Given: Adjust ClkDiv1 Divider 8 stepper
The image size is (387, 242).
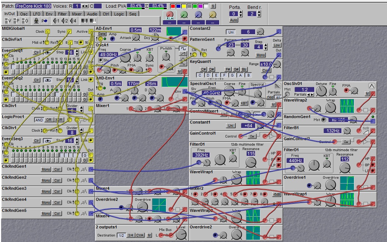Looking at the screenshot, I should coord(82,131).
